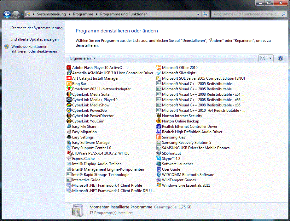Open the address bar history dropdown
This screenshot has width=290, height=221.
[x=198, y=14]
